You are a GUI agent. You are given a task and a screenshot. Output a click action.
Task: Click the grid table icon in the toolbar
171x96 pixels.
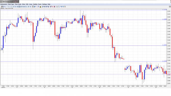click(33, 7)
